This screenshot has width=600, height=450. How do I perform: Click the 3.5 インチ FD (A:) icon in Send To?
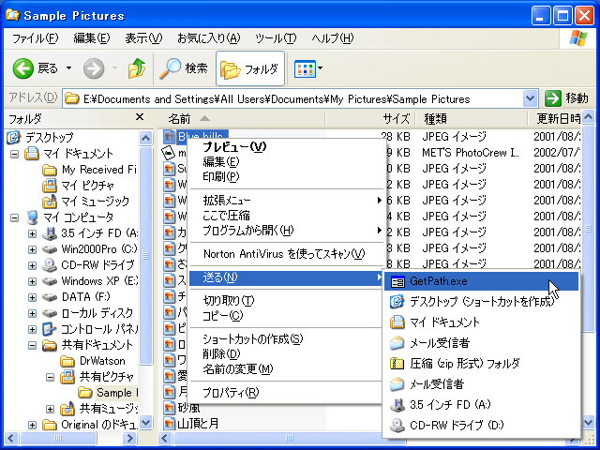tap(397, 404)
